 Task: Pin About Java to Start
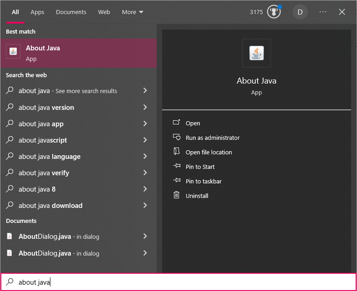(x=200, y=167)
